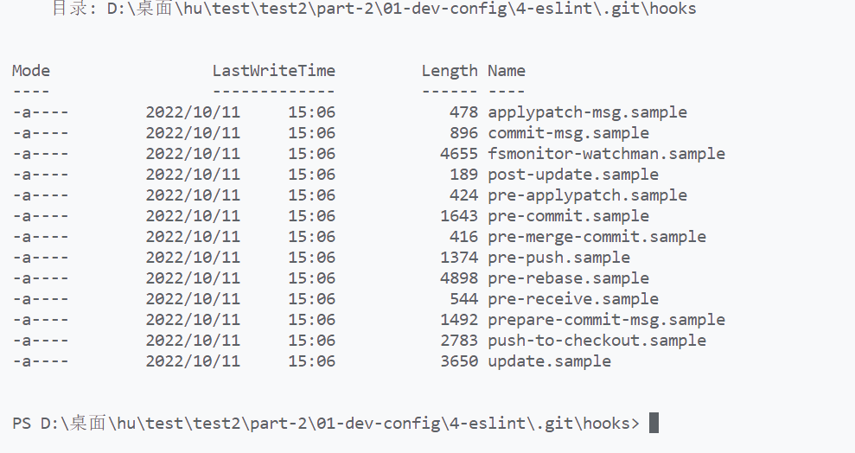Select fsmonitor-watchman.sample in the listing
The image size is (855, 453).
[606, 154]
